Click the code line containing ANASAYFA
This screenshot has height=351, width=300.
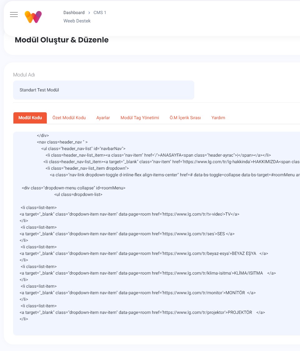click(x=156, y=155)
